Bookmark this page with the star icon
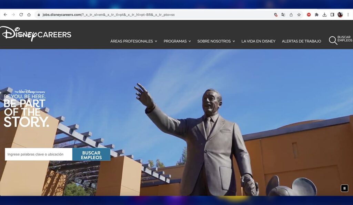The height and width of the screenshot is (205, 353). coord(299,15)
